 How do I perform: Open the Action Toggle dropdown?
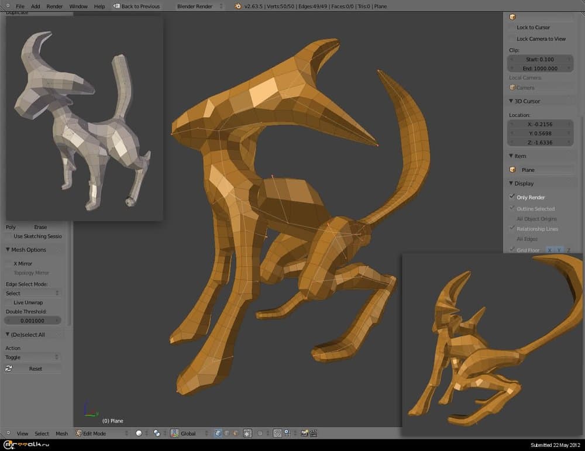[x=32, y=357]
